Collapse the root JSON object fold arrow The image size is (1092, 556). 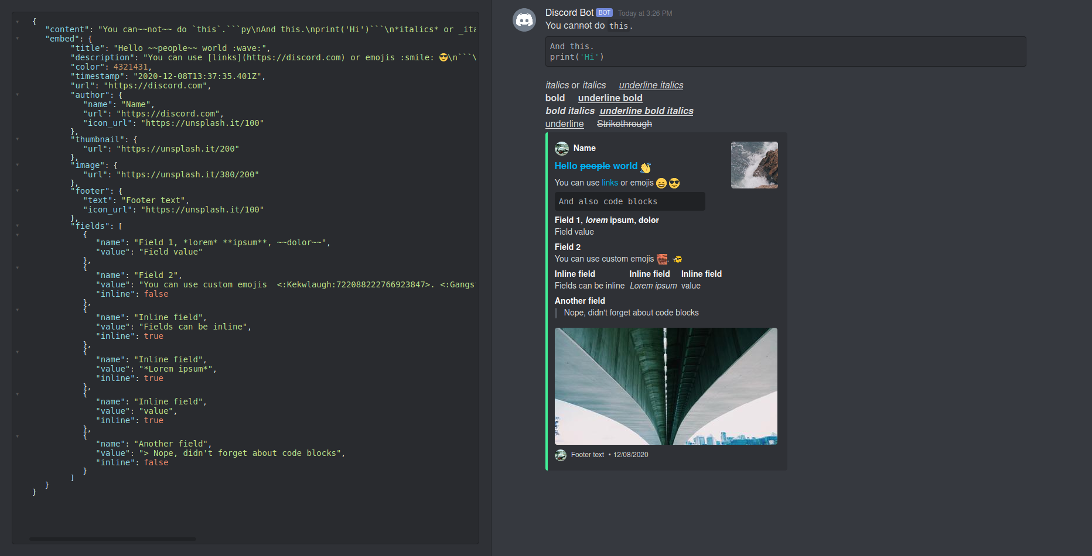coord(18,22)
